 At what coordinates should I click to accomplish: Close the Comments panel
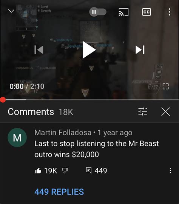(x=166, y=111)
